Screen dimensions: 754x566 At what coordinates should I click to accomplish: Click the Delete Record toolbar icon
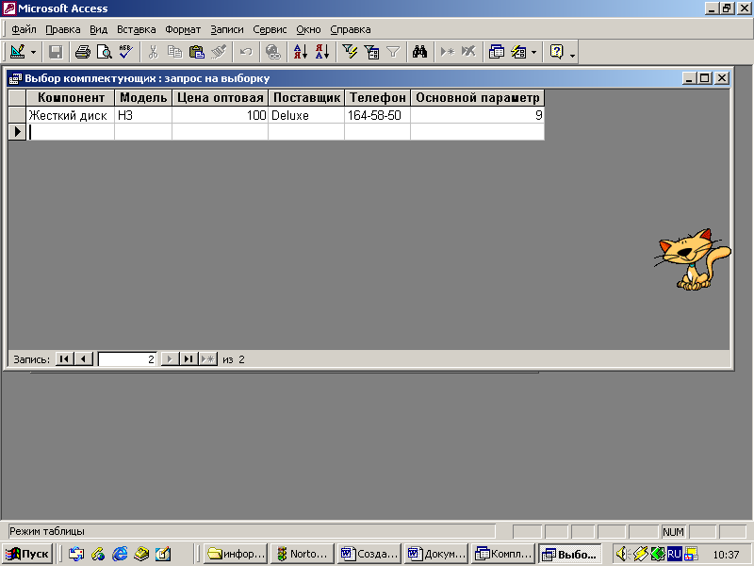pos(468,52)
